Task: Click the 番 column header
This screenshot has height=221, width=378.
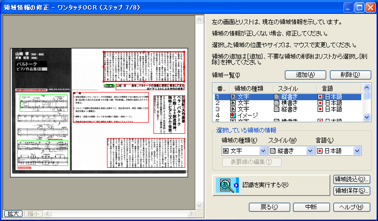Action: click(x=221, y=89)
